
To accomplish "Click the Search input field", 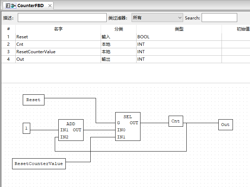I will pos(219,18).
